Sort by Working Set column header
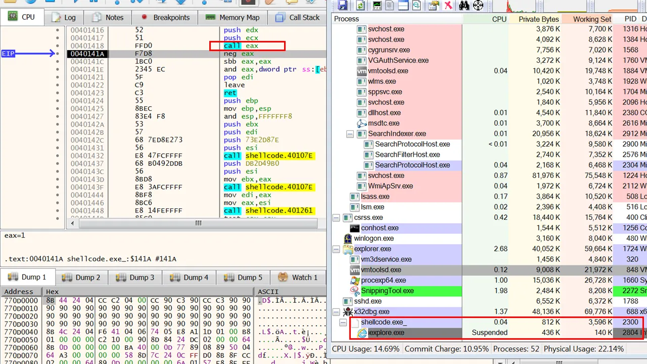 pos(591,19)
